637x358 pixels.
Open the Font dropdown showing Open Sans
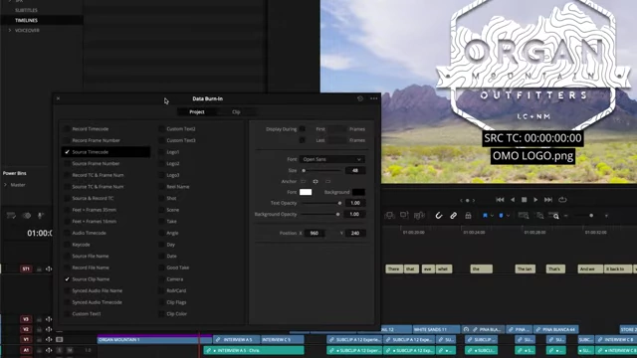[x=331, y=159]
